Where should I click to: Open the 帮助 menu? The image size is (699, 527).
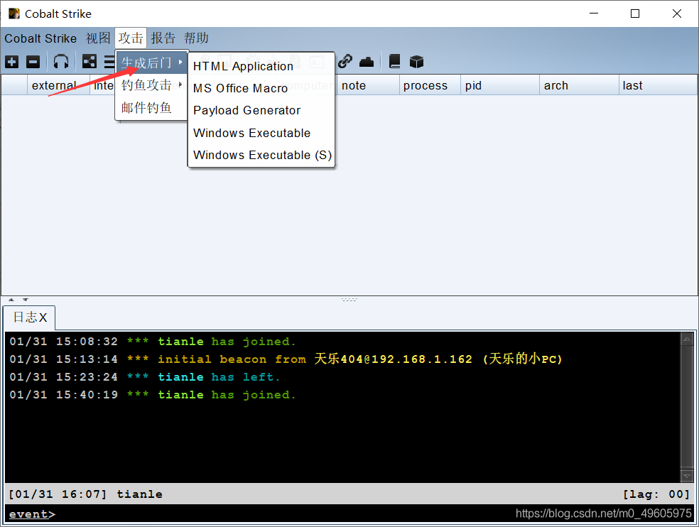(x=196, y=38)
